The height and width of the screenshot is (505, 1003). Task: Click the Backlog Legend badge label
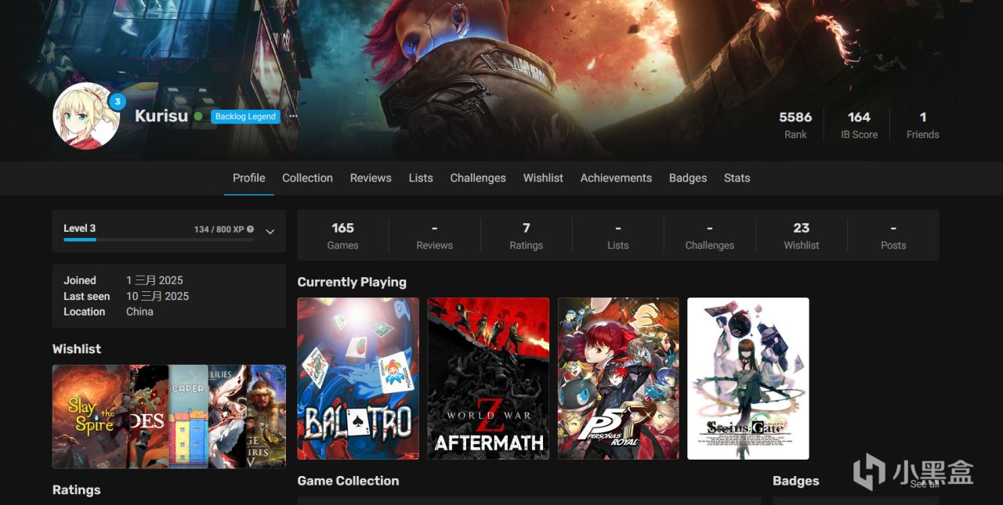click(245, 116)
